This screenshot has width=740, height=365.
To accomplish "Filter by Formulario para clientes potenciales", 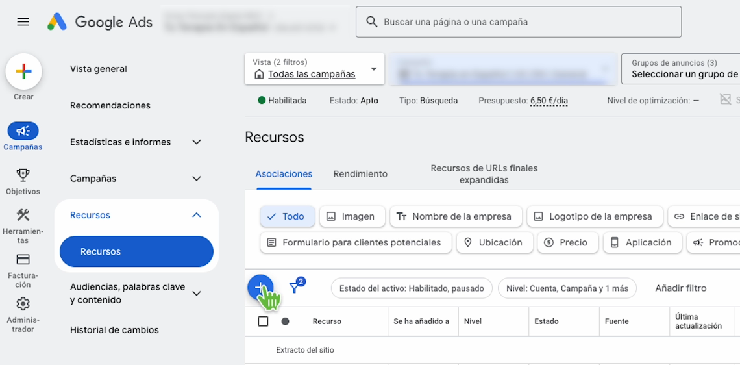I will tap(356, 243).
